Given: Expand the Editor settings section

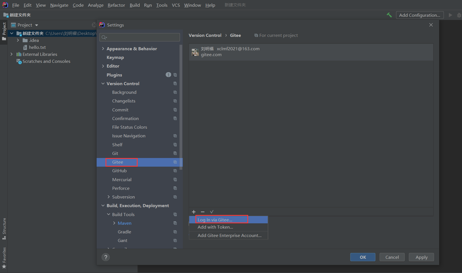Looking at the screenshot, I should point(103,66).
